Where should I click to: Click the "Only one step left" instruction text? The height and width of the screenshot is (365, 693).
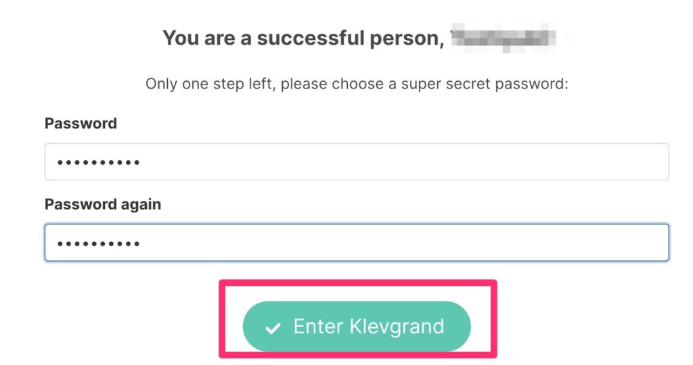click(357, 84)
